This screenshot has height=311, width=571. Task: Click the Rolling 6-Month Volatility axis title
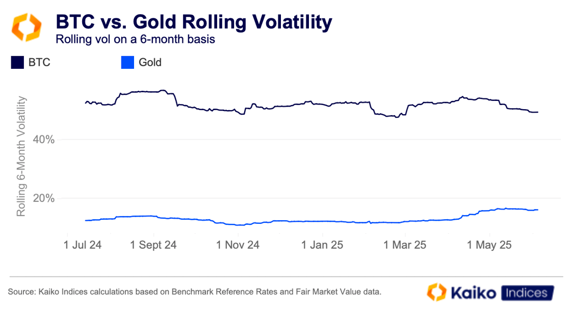click(21, 151)
